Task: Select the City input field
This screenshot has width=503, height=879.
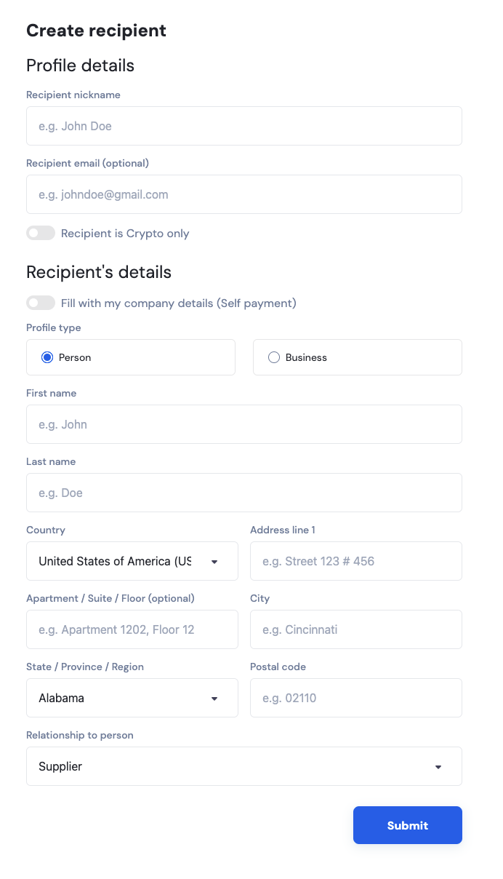Action: coord(356,629)
